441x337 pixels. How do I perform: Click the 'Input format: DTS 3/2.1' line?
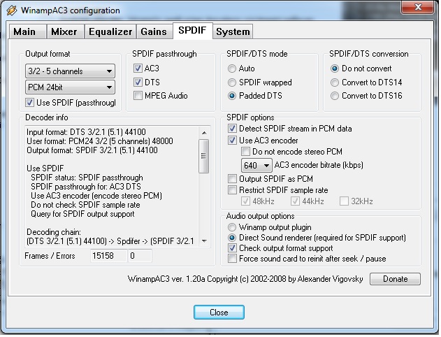[x=87, y=132]
